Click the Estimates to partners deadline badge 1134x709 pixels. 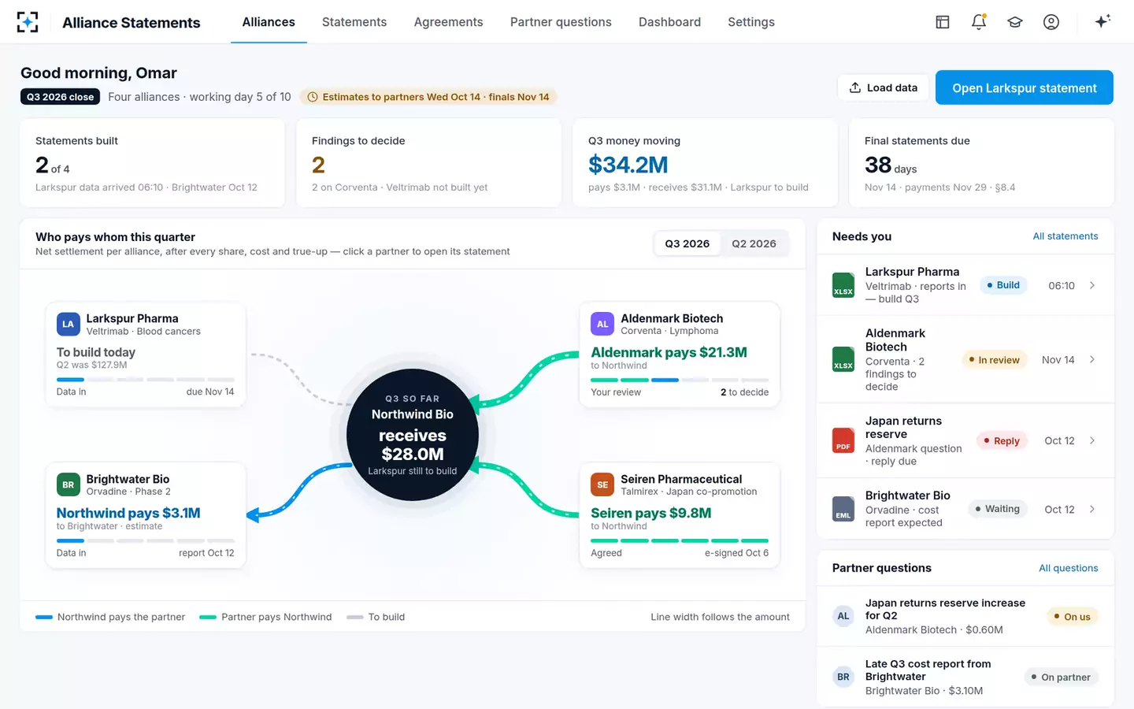pos(428,97)
